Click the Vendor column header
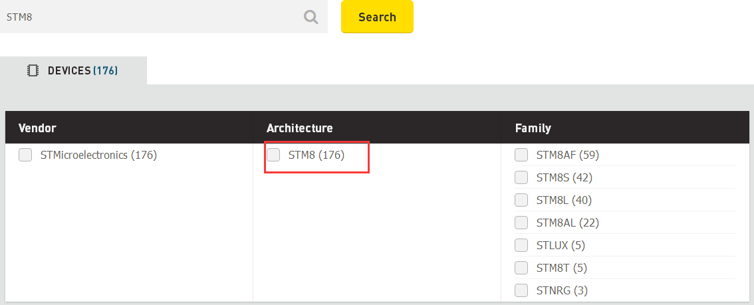The height and width of the screenshot is (305, 754). point(37,128)
